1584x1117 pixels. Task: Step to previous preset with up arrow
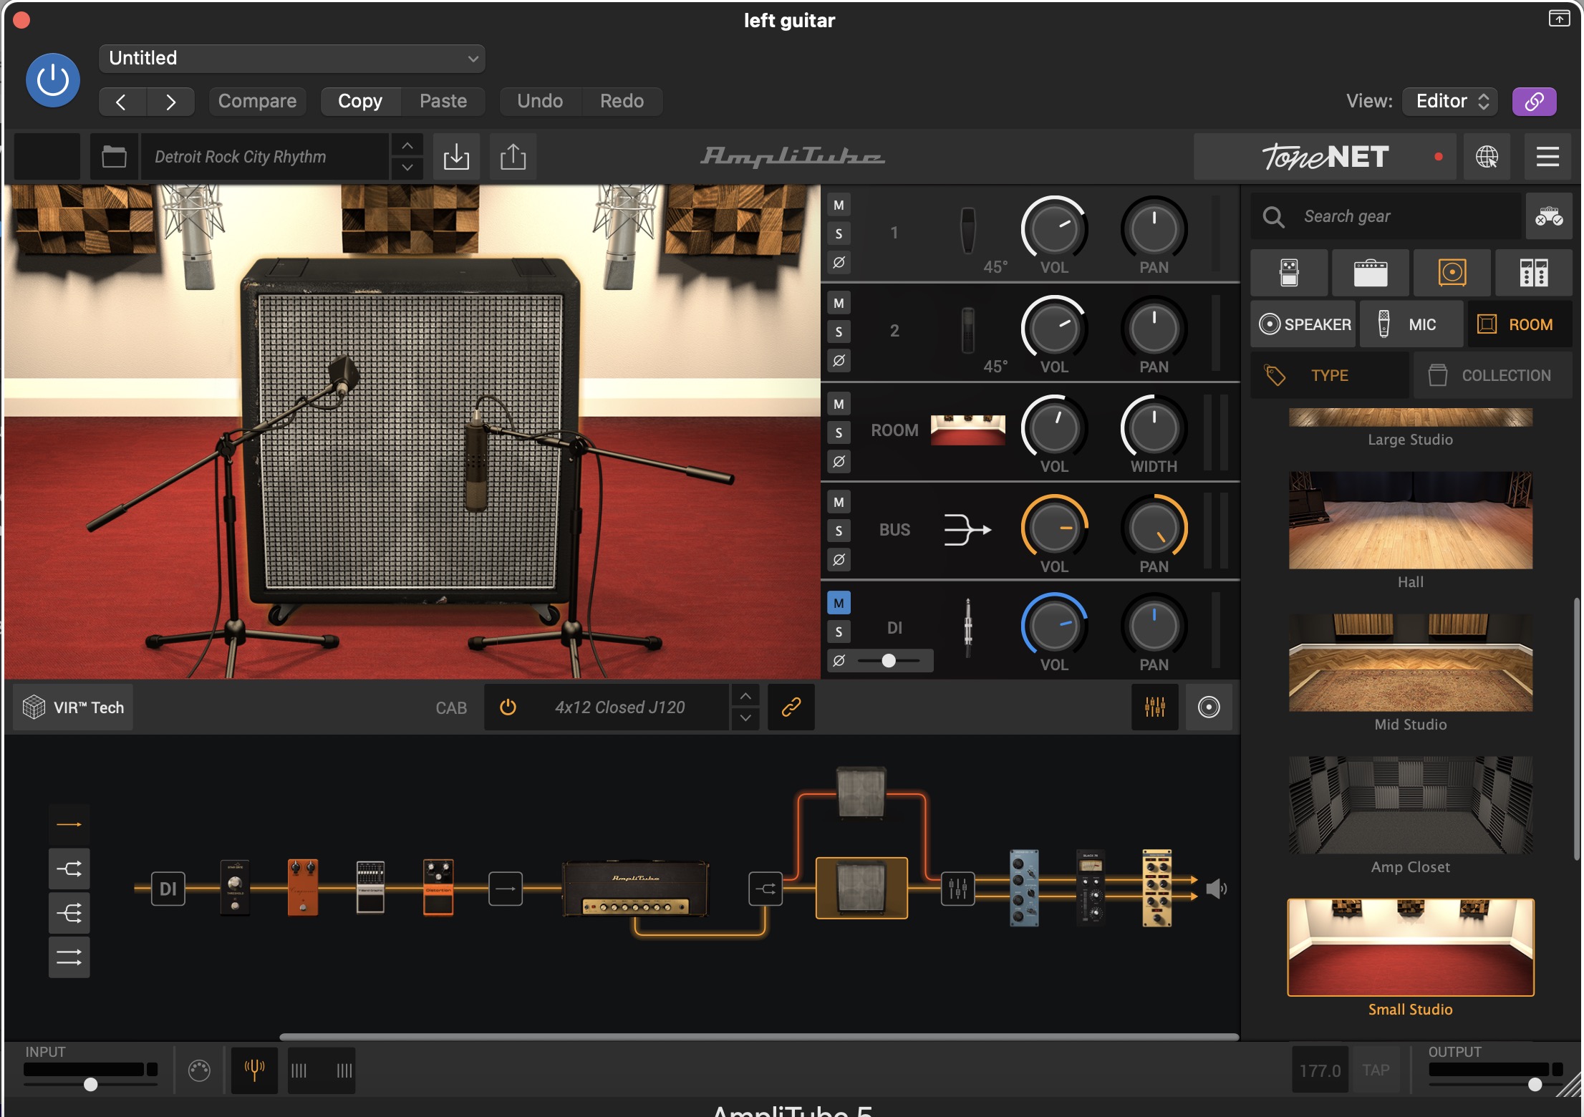point(407,145)
